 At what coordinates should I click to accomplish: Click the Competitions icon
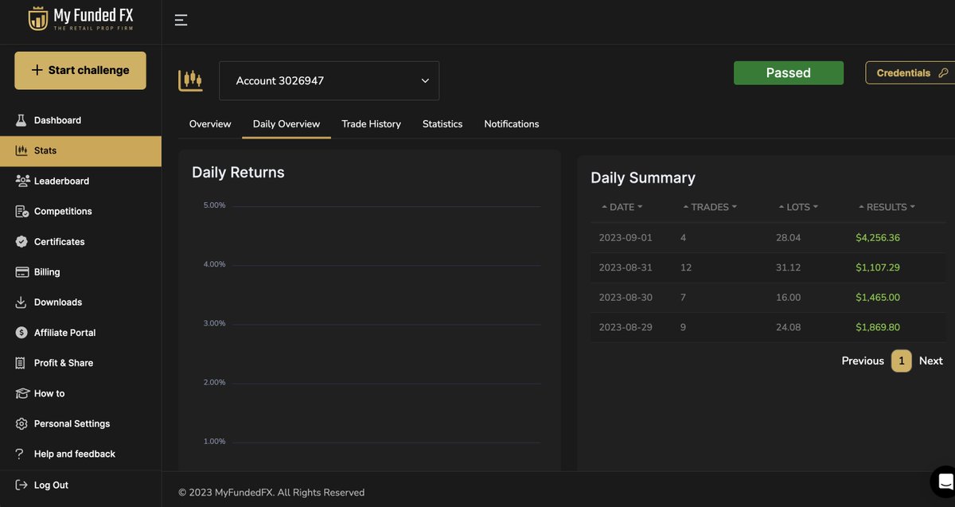pyautogui.click(x=21, y=211)
